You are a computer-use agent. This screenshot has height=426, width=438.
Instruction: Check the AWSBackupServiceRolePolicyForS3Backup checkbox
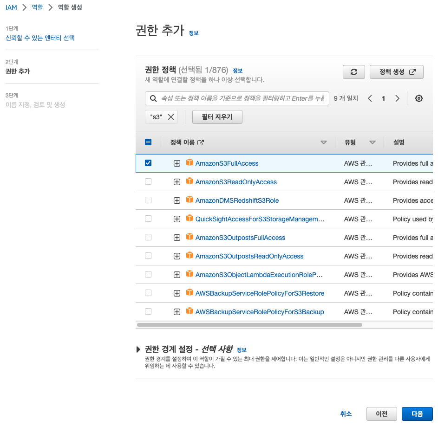tap(148, 311)
